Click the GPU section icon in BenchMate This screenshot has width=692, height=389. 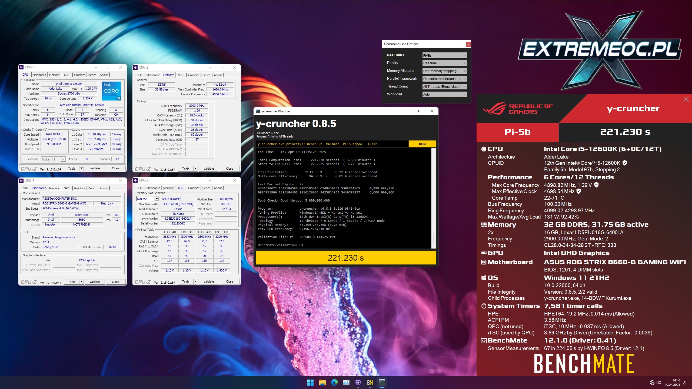point(484,253)
